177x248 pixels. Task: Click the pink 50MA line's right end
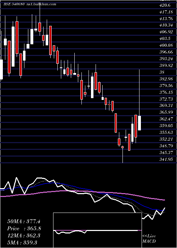pyautogui.click(x=165, y=200)
